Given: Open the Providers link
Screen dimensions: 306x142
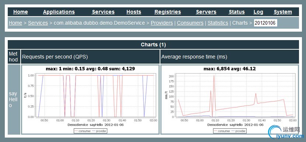Looking at the screenshot, I should 162,23.
